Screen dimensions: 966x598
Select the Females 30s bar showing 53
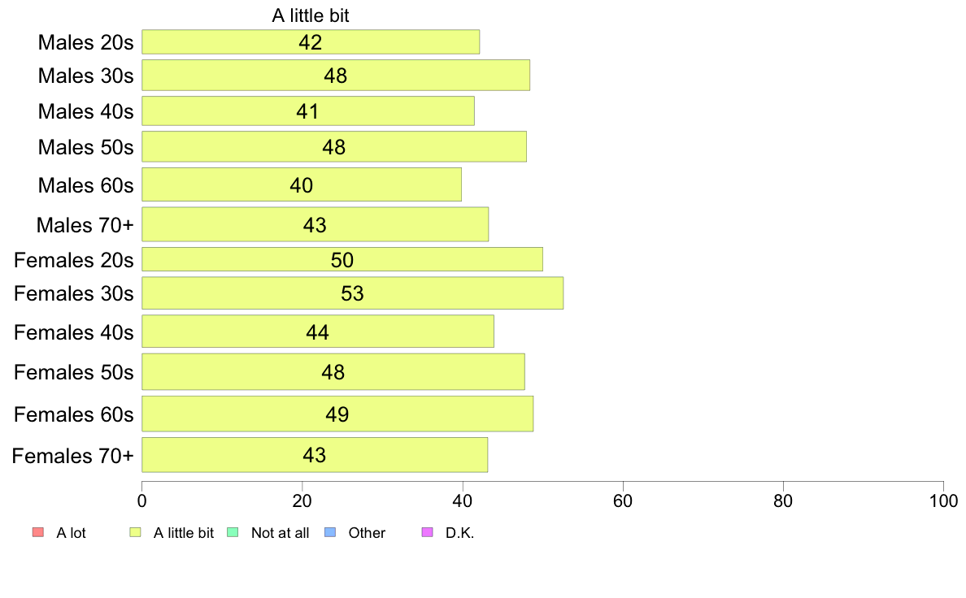[x=352, y=293]
